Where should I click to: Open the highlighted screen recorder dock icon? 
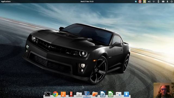pyautogui.click(x=87, y=94)
